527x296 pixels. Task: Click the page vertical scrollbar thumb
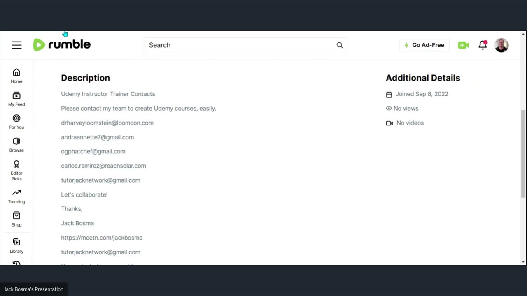click(524, 154)
